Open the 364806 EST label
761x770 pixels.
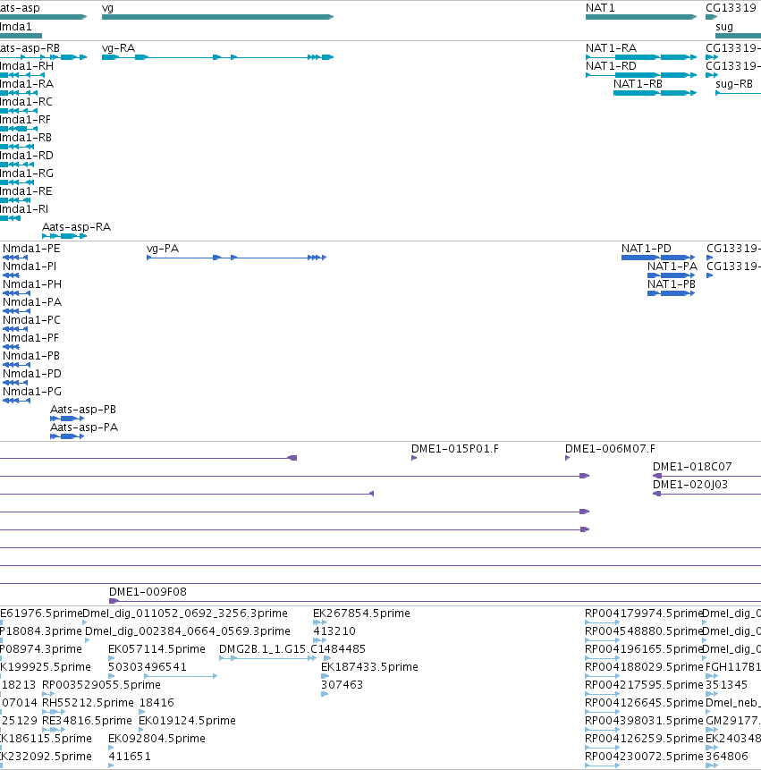tap(727, 757)
